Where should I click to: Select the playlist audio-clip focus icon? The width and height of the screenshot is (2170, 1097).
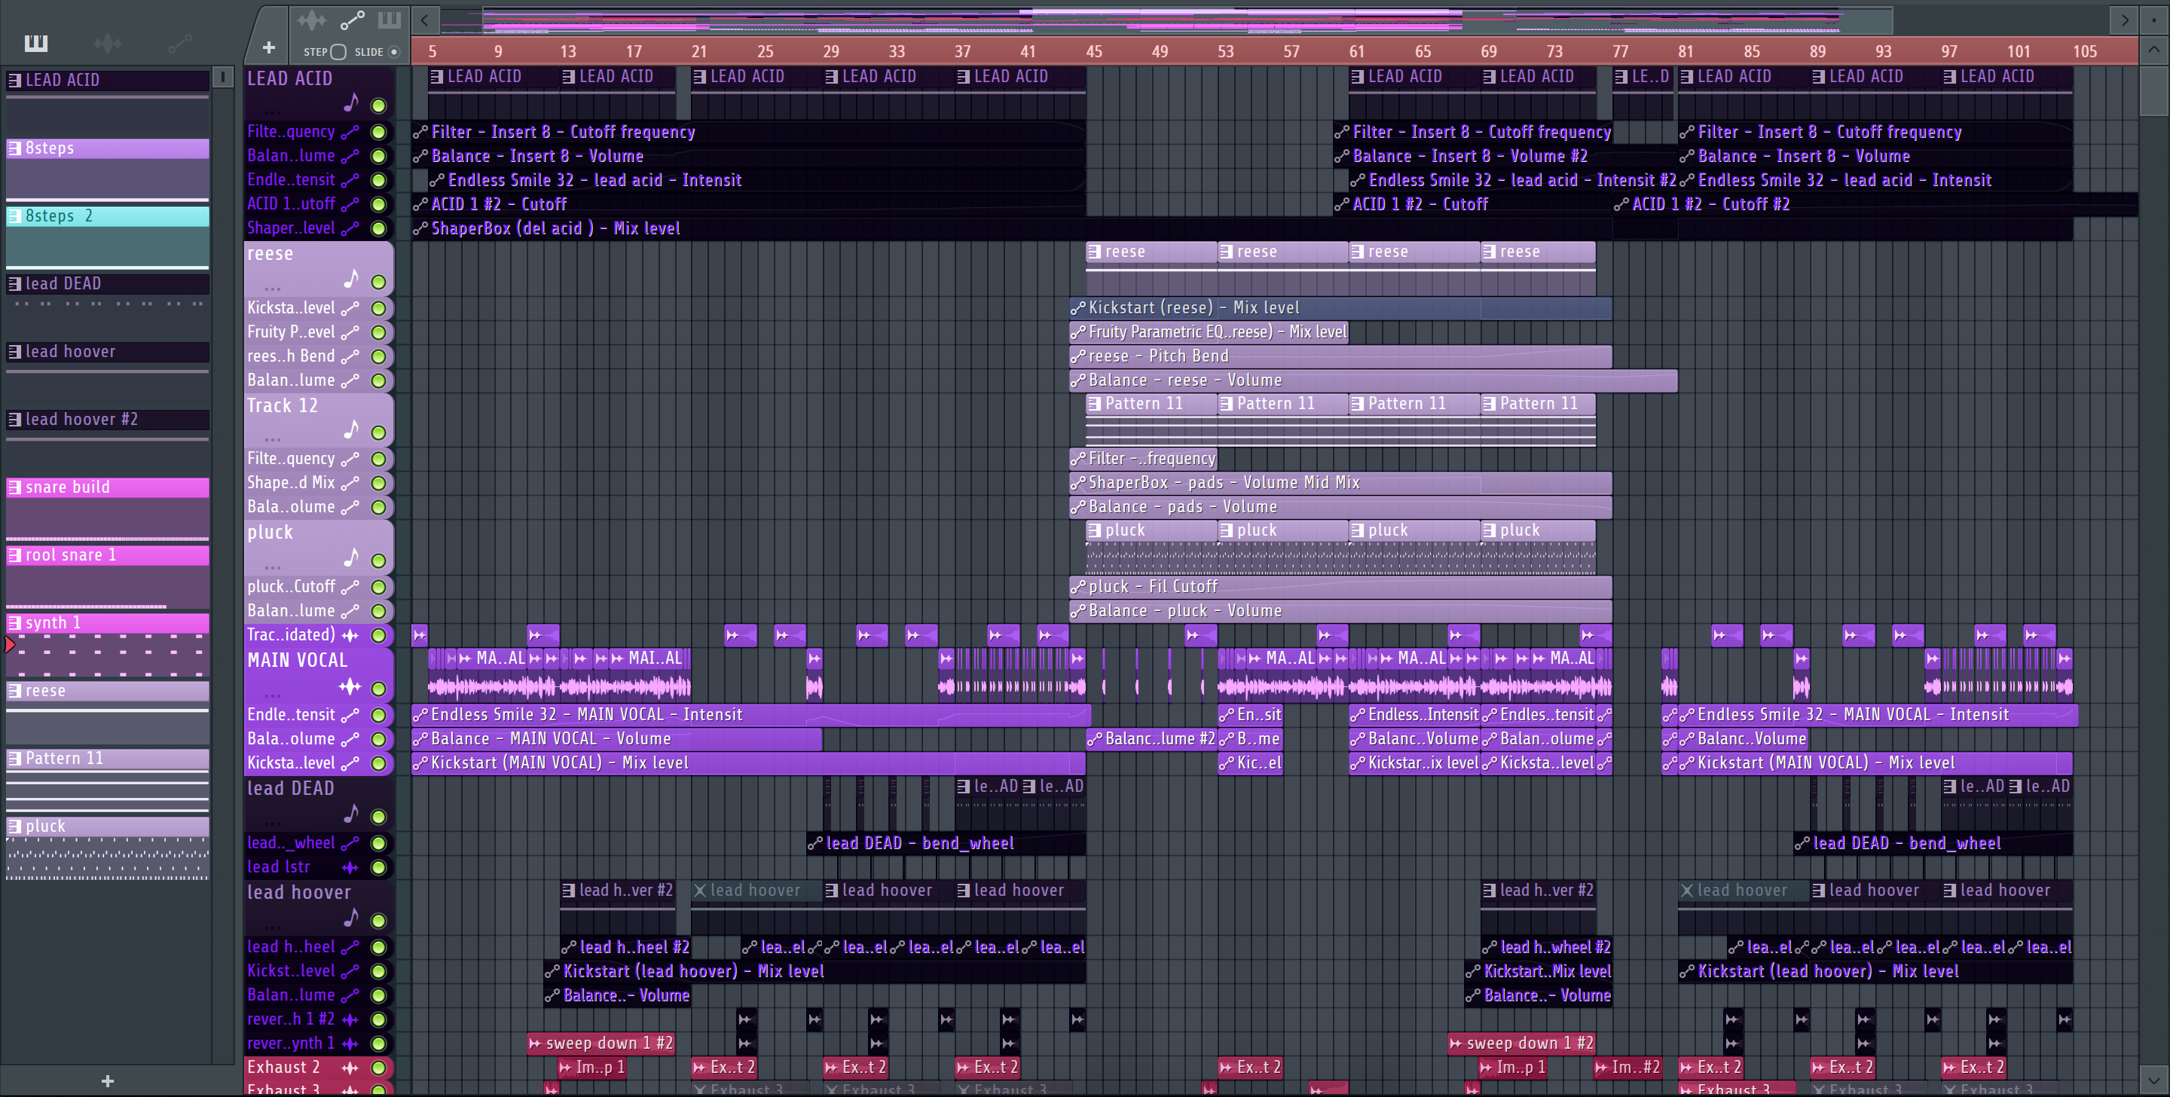tap(312, 20)
